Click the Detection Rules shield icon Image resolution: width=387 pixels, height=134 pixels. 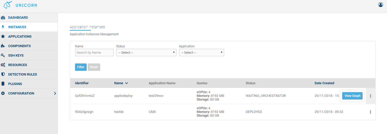(3, 75)
